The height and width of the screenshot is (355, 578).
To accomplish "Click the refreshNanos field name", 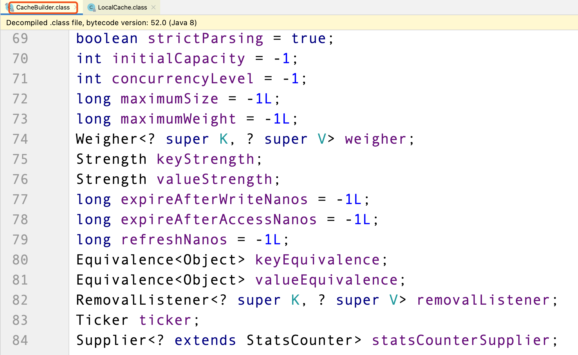I will pos(174,240).
